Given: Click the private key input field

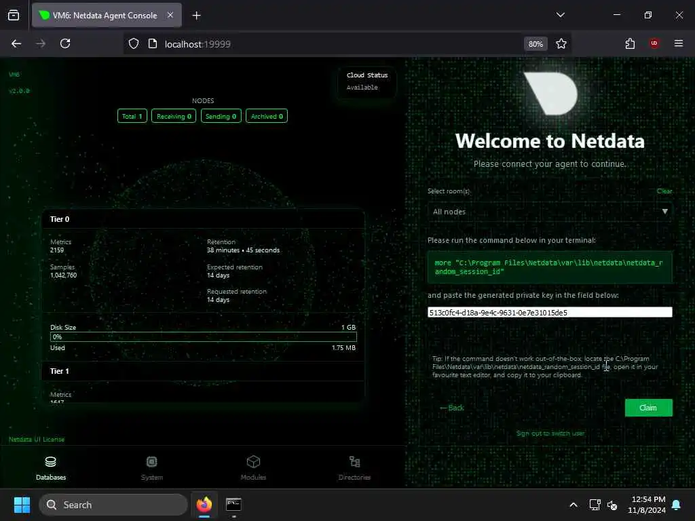Looking at the screenshot, I should 550,312.
